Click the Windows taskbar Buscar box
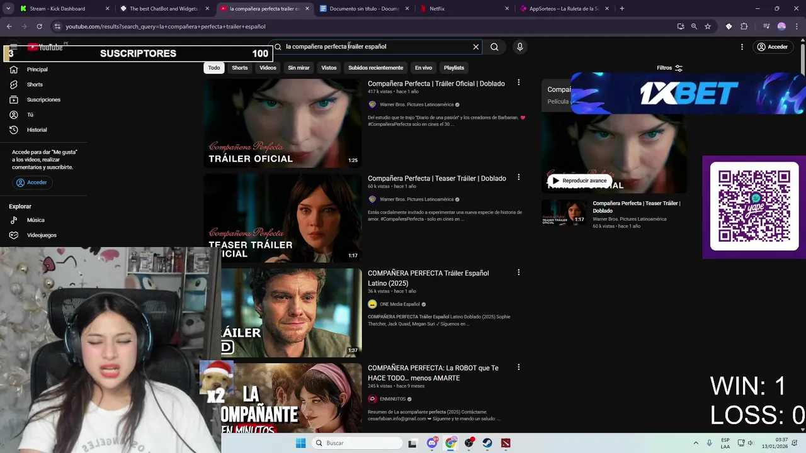 (357, 443)
